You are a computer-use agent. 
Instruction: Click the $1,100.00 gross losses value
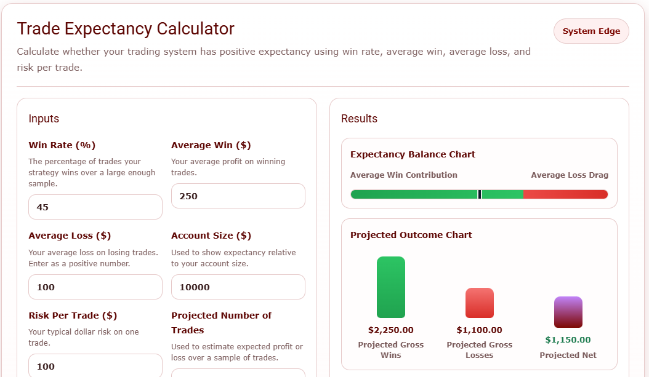479,330
